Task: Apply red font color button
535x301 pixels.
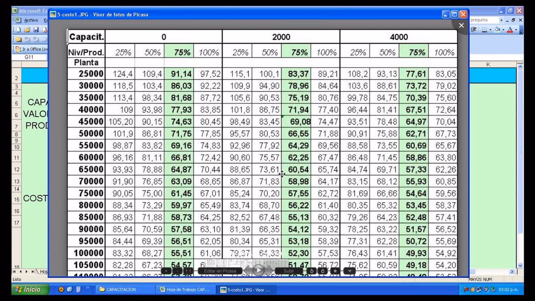Action: [x=510, y=30]
